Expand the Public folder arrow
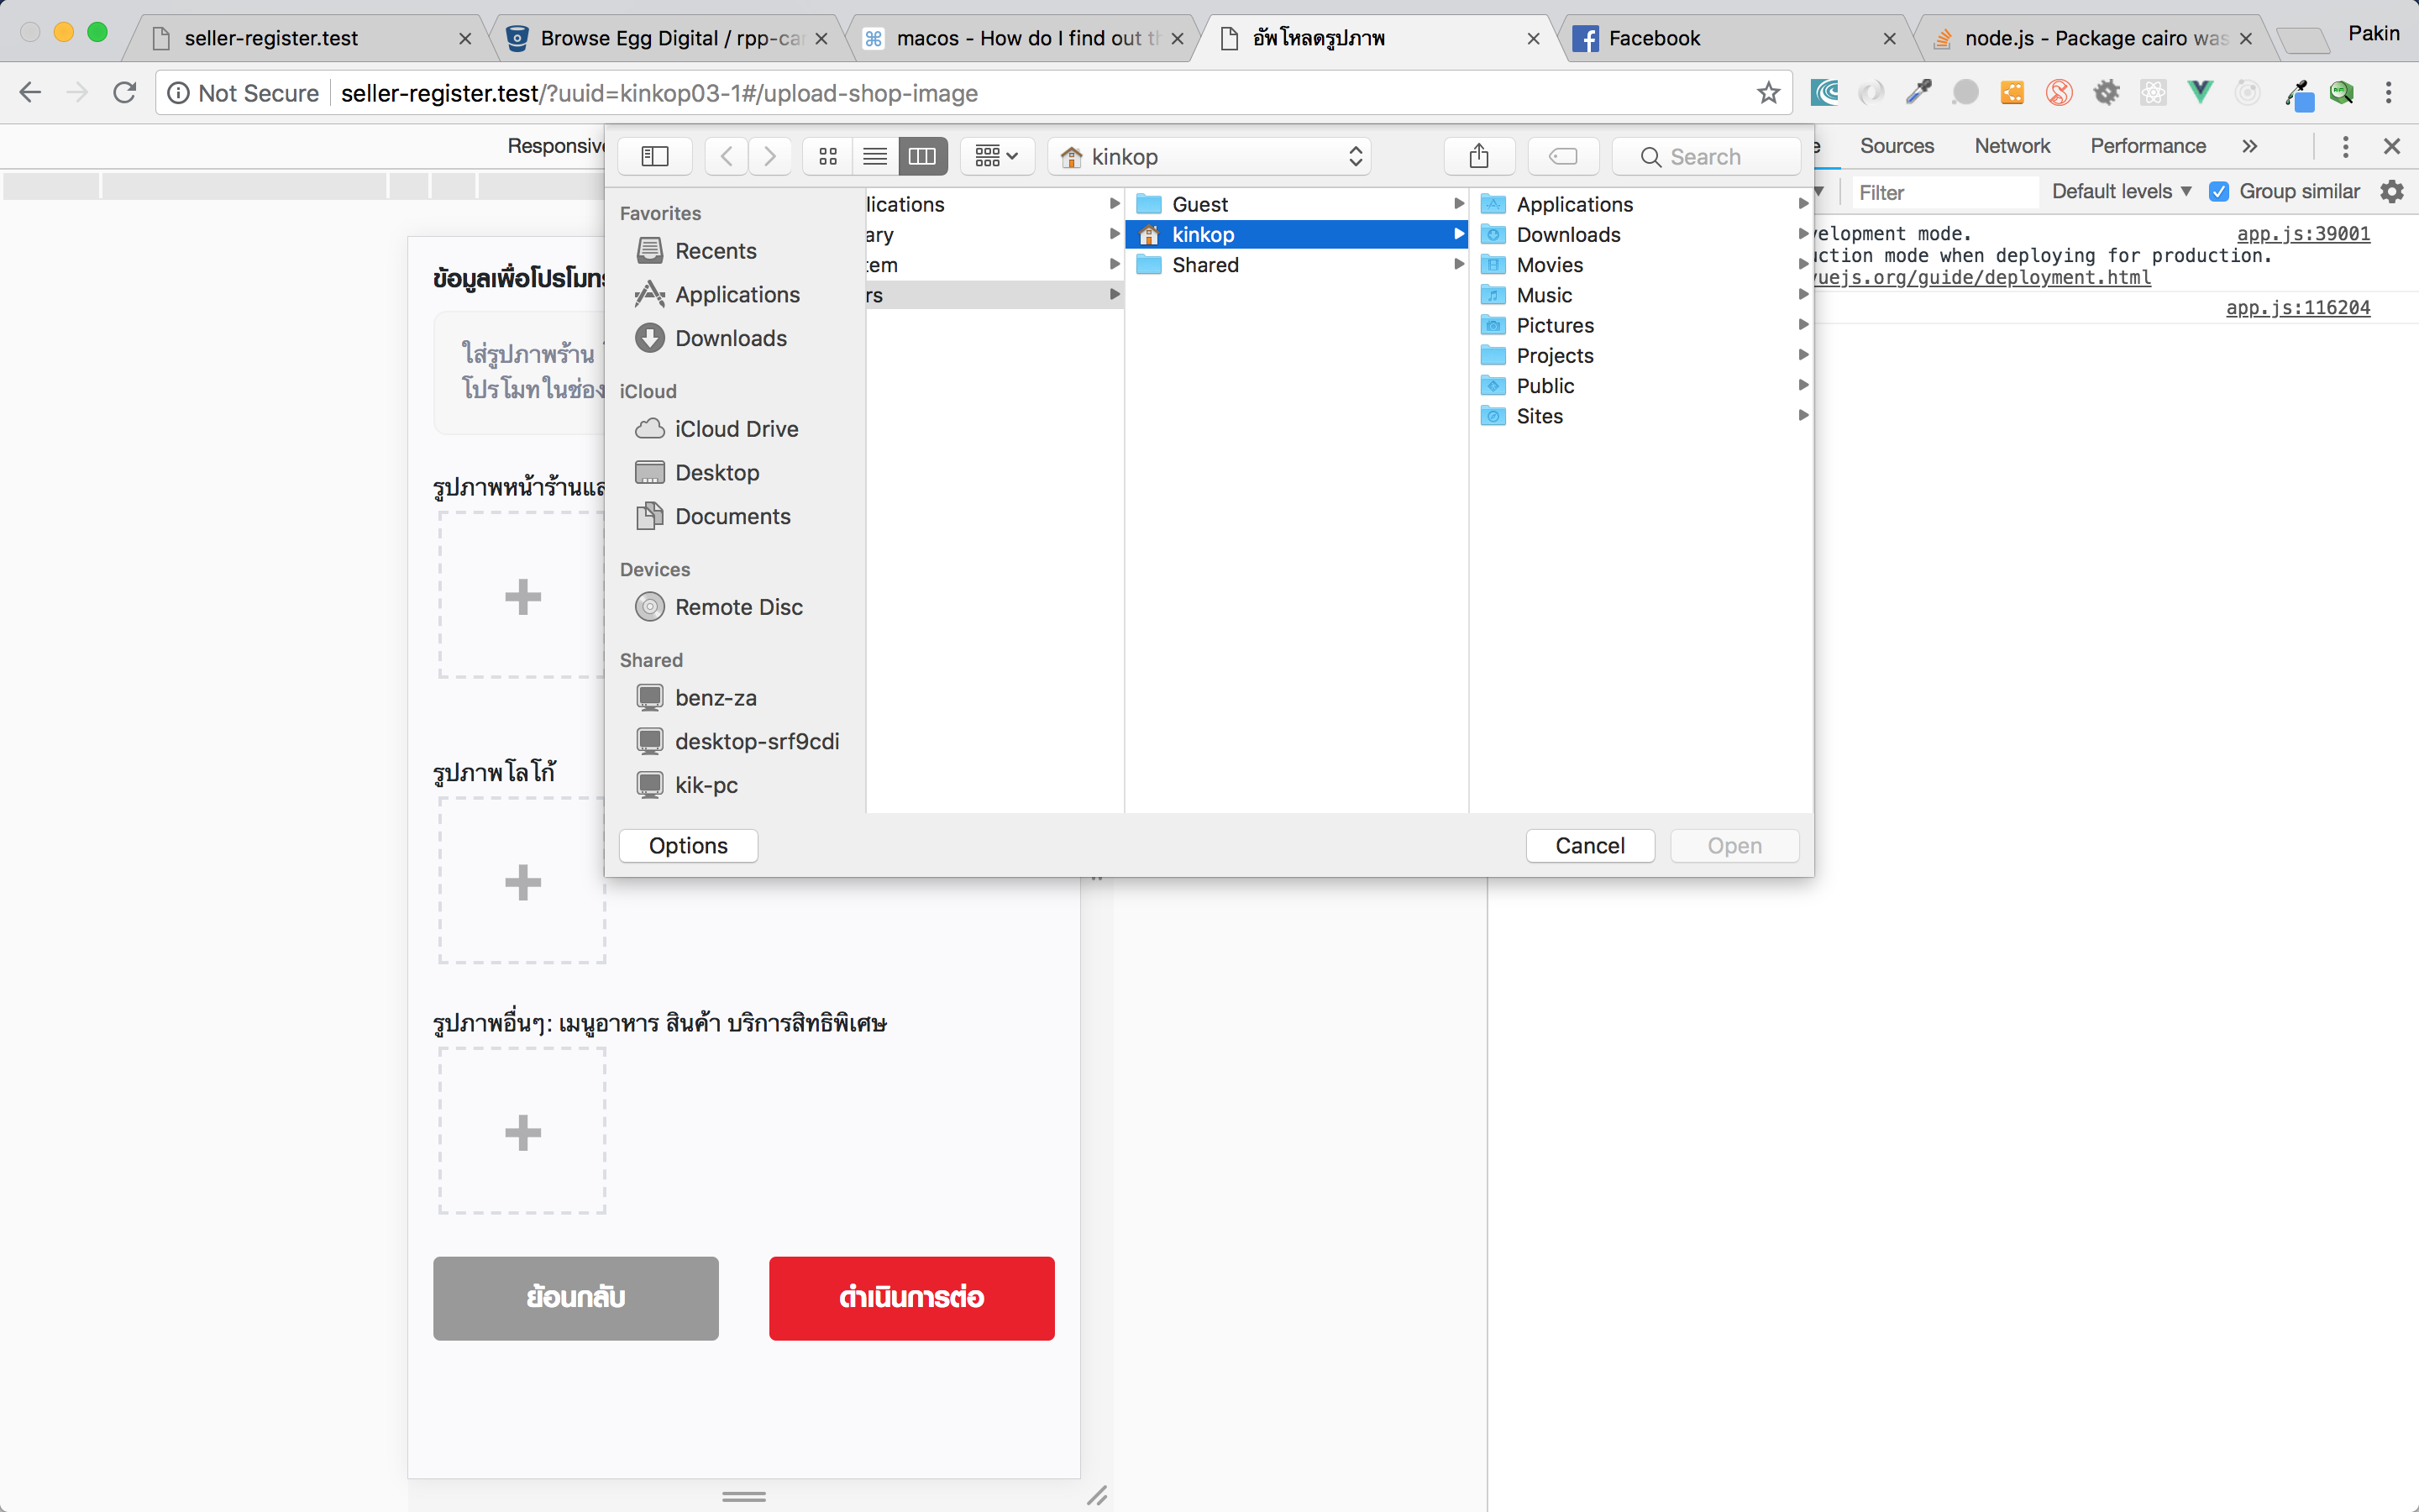This screenshot has width=2419, height=1512. coord(1803,385)
